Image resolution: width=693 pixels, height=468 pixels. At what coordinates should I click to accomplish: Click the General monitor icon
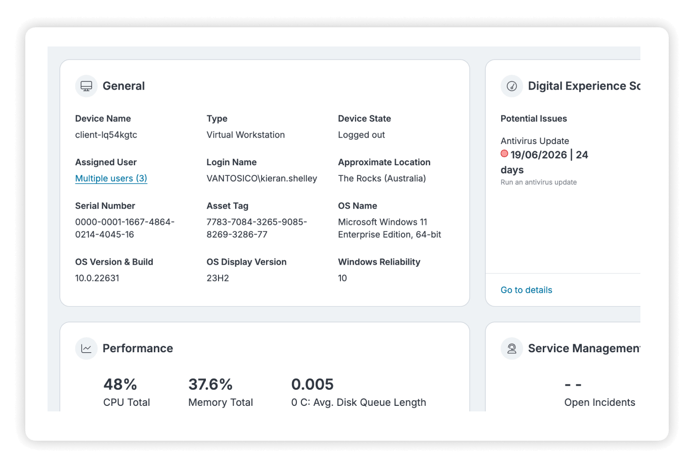click(x=86, y=86)
